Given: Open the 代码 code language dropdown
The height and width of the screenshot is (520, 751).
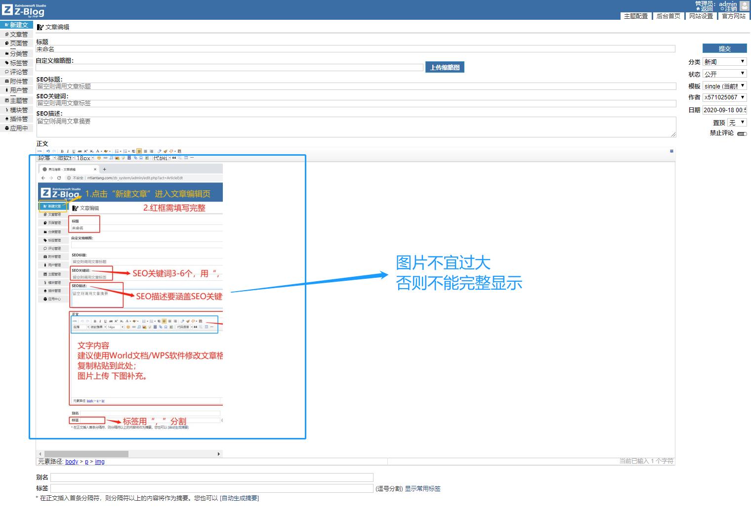Looking at the screenshot, I should (x=162, y=158).
